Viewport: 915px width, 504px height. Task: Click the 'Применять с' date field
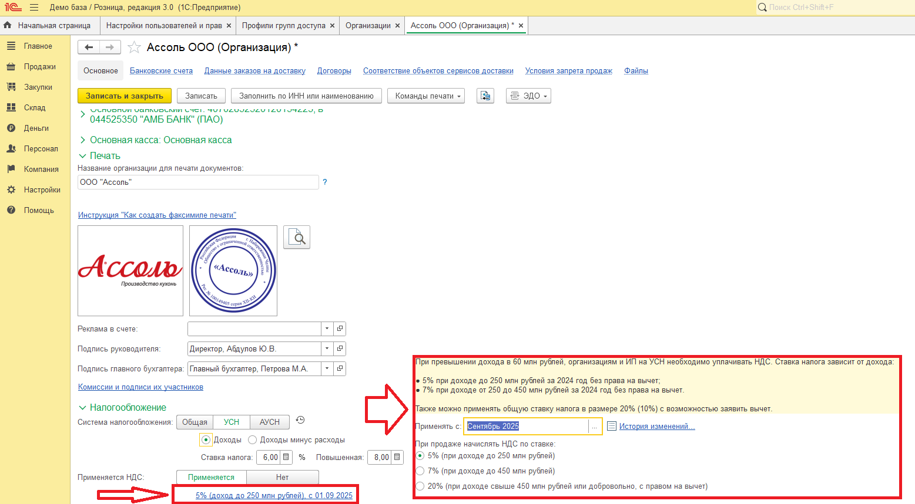pos(526,427)
